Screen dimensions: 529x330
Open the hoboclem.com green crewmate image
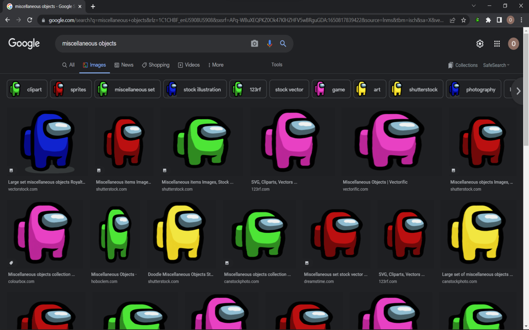115,234
